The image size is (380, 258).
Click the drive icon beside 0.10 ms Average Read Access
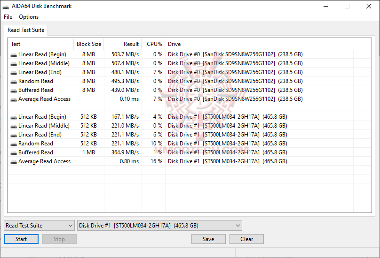14,100
